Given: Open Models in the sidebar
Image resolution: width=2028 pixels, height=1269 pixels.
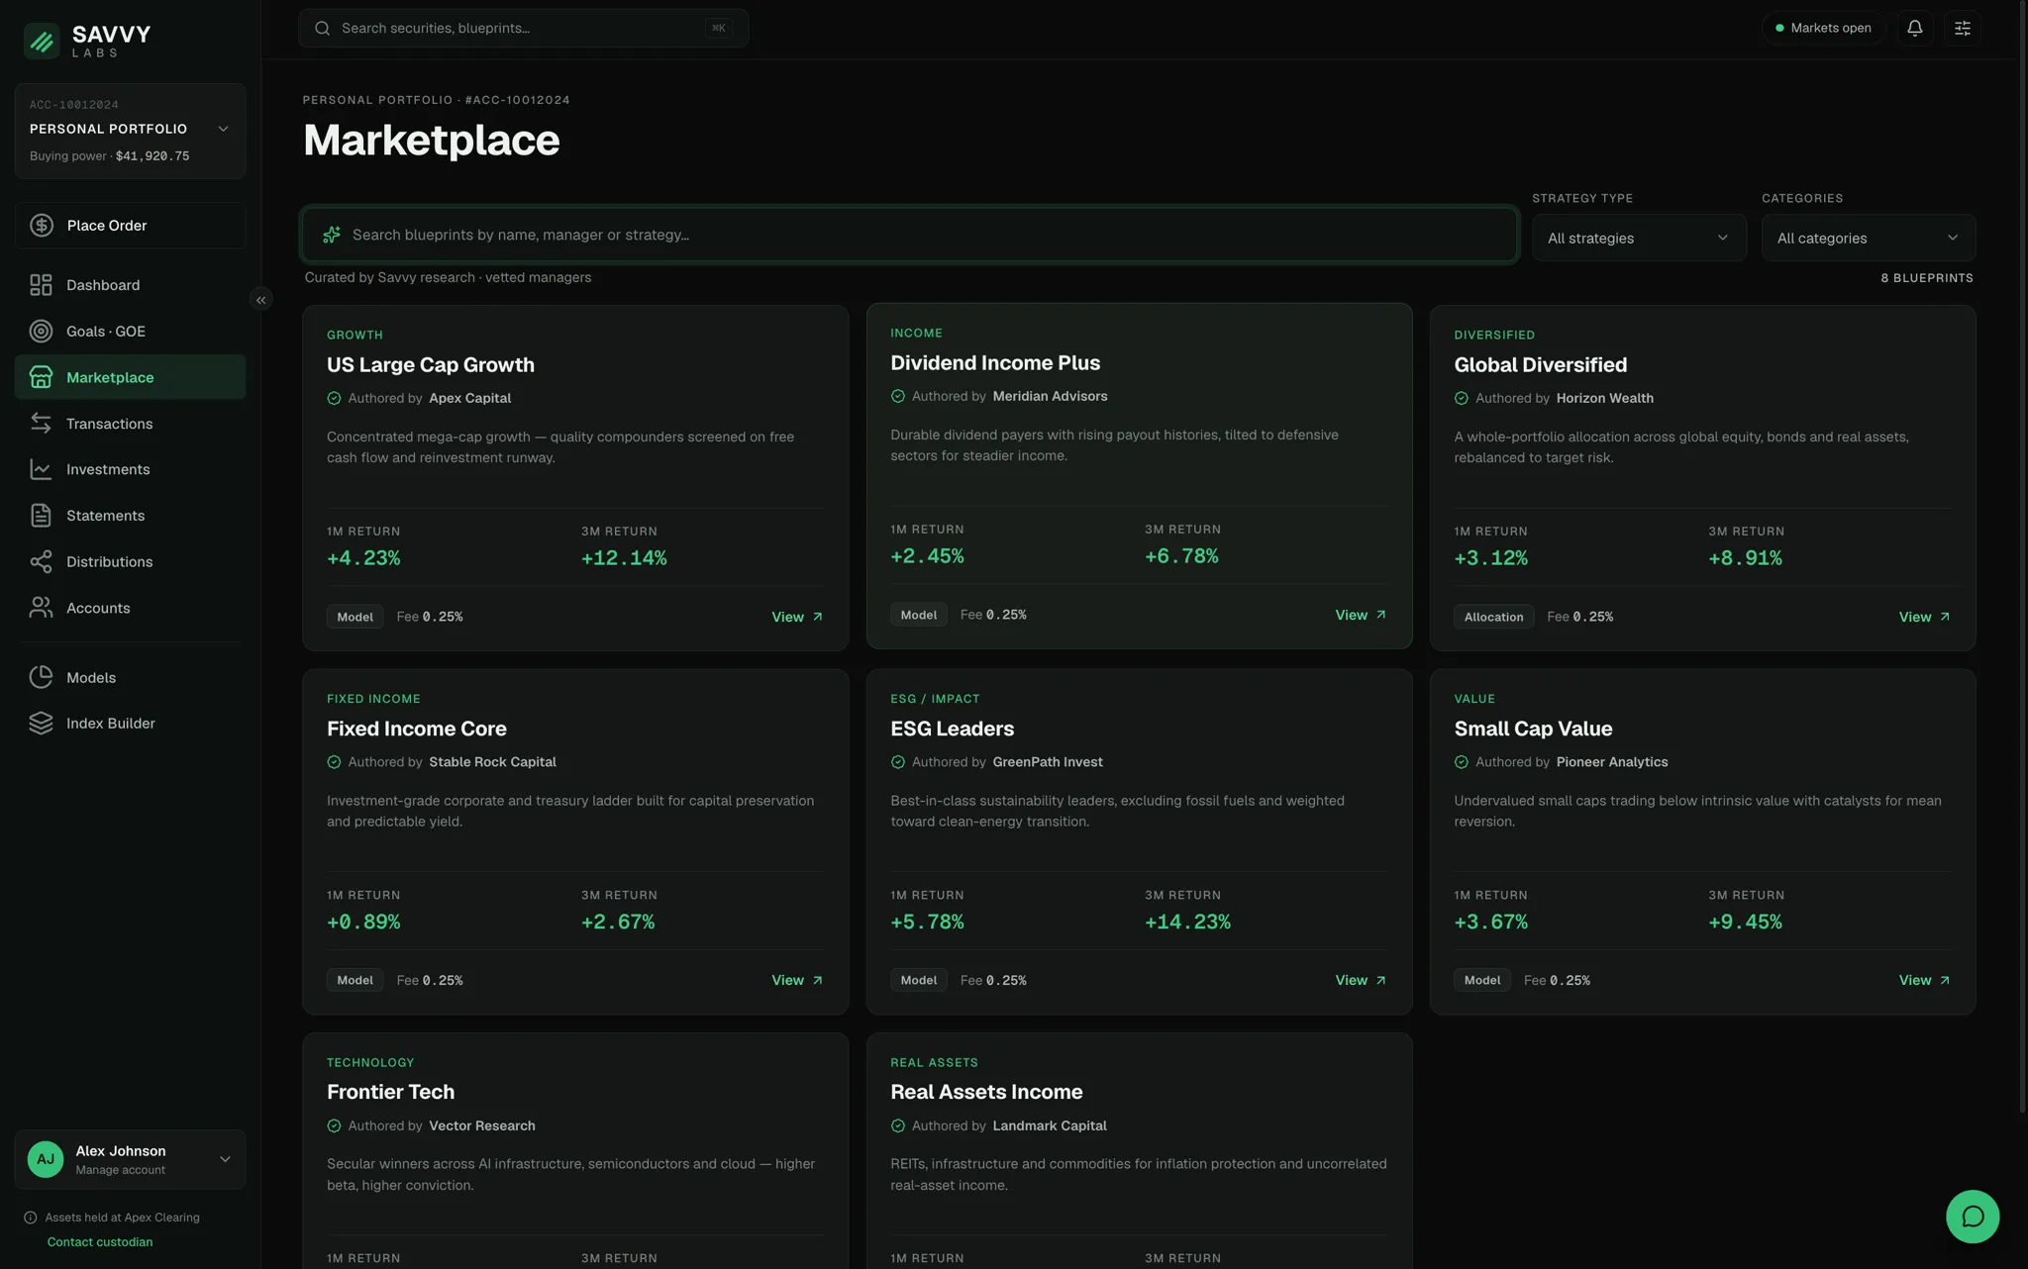Looking at the screenshot, I should [130, 677].
